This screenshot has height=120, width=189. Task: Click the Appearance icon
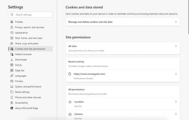pyautogui.click(x=12, y=33)
